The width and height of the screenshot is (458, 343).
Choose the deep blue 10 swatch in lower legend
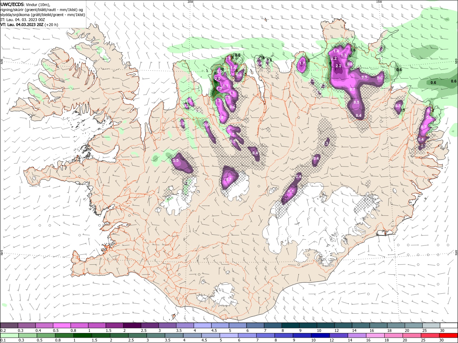click(x=320, y=335)
